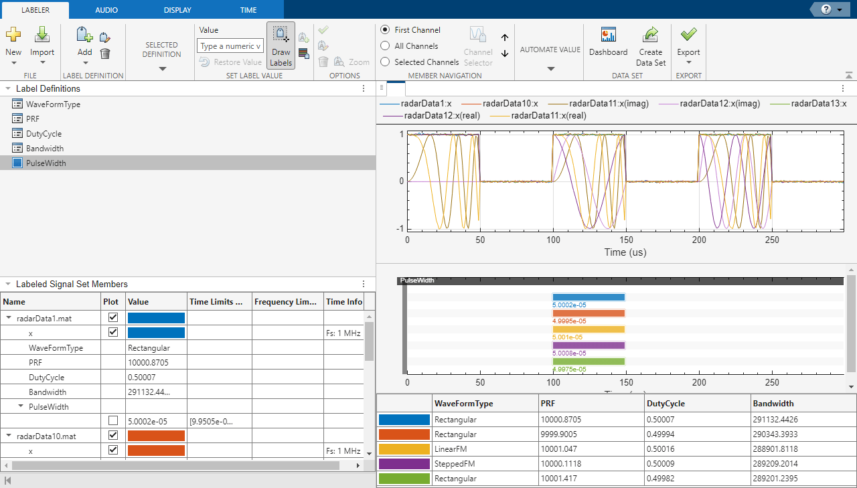
Task: Expand the Automate Value dropdown
Action: [x=550, y=68]
